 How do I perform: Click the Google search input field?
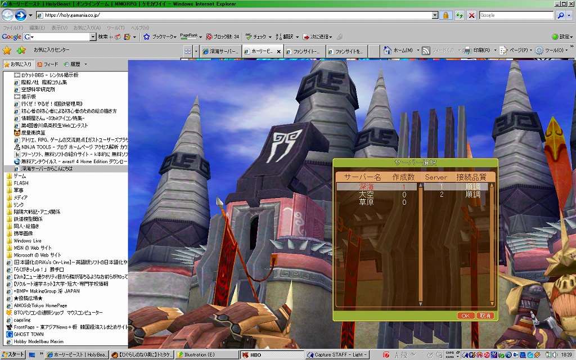click(x=516, y=15)
